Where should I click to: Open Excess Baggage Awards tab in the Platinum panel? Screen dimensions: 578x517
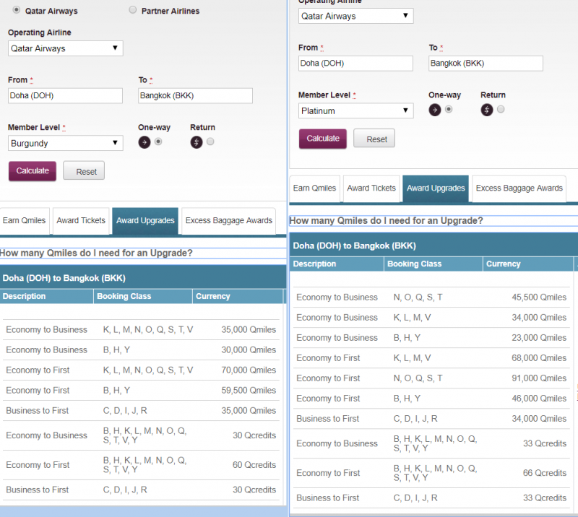coord(519,188)
